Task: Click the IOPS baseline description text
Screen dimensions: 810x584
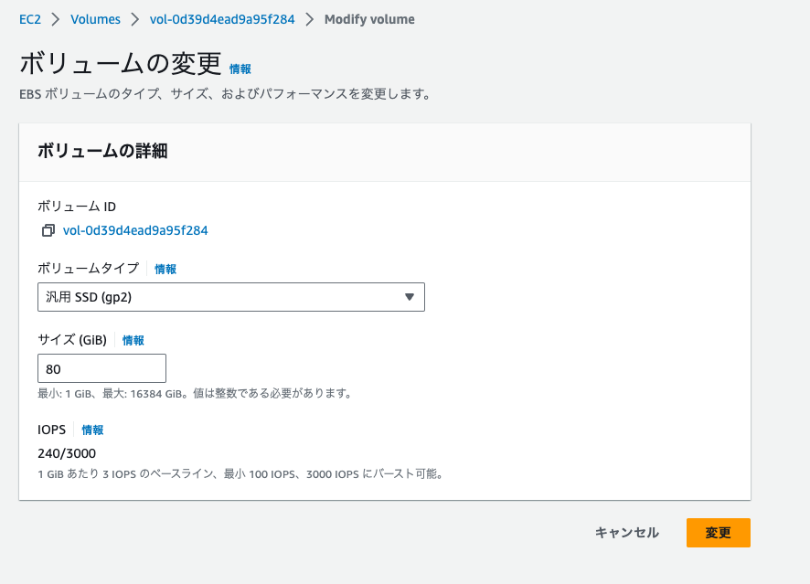Action: point(241,474)
